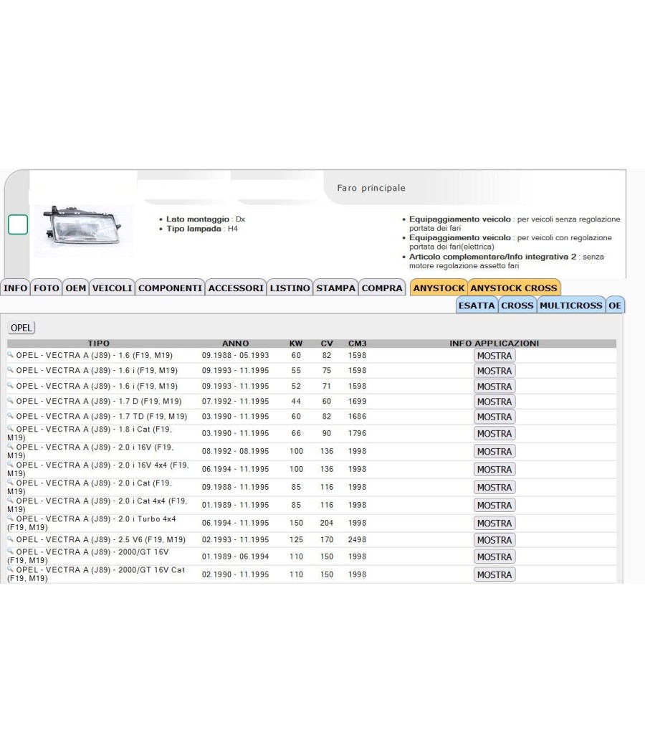Click magnifier icon for 2000/GT 16V from 01.1989
Screen dimensions: 645x753
pos(11,551)
